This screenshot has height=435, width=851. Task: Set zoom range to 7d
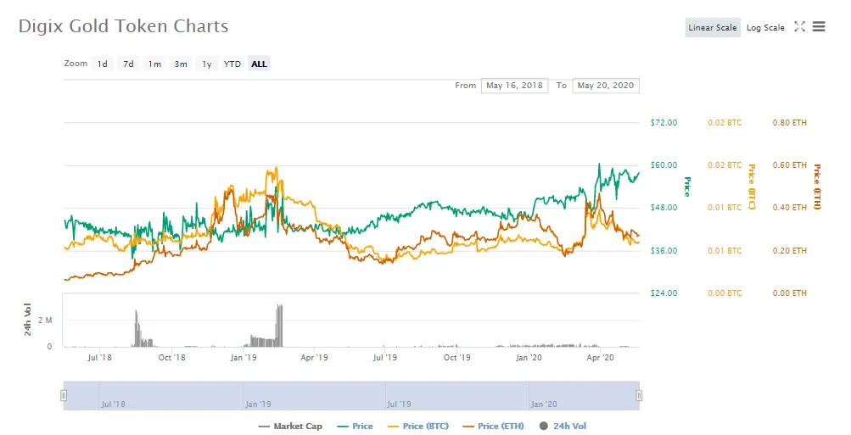tap(129, 64)
